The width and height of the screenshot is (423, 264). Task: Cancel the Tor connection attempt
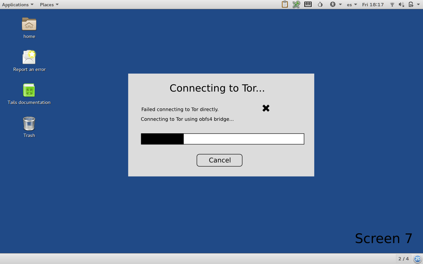point(219,160)
